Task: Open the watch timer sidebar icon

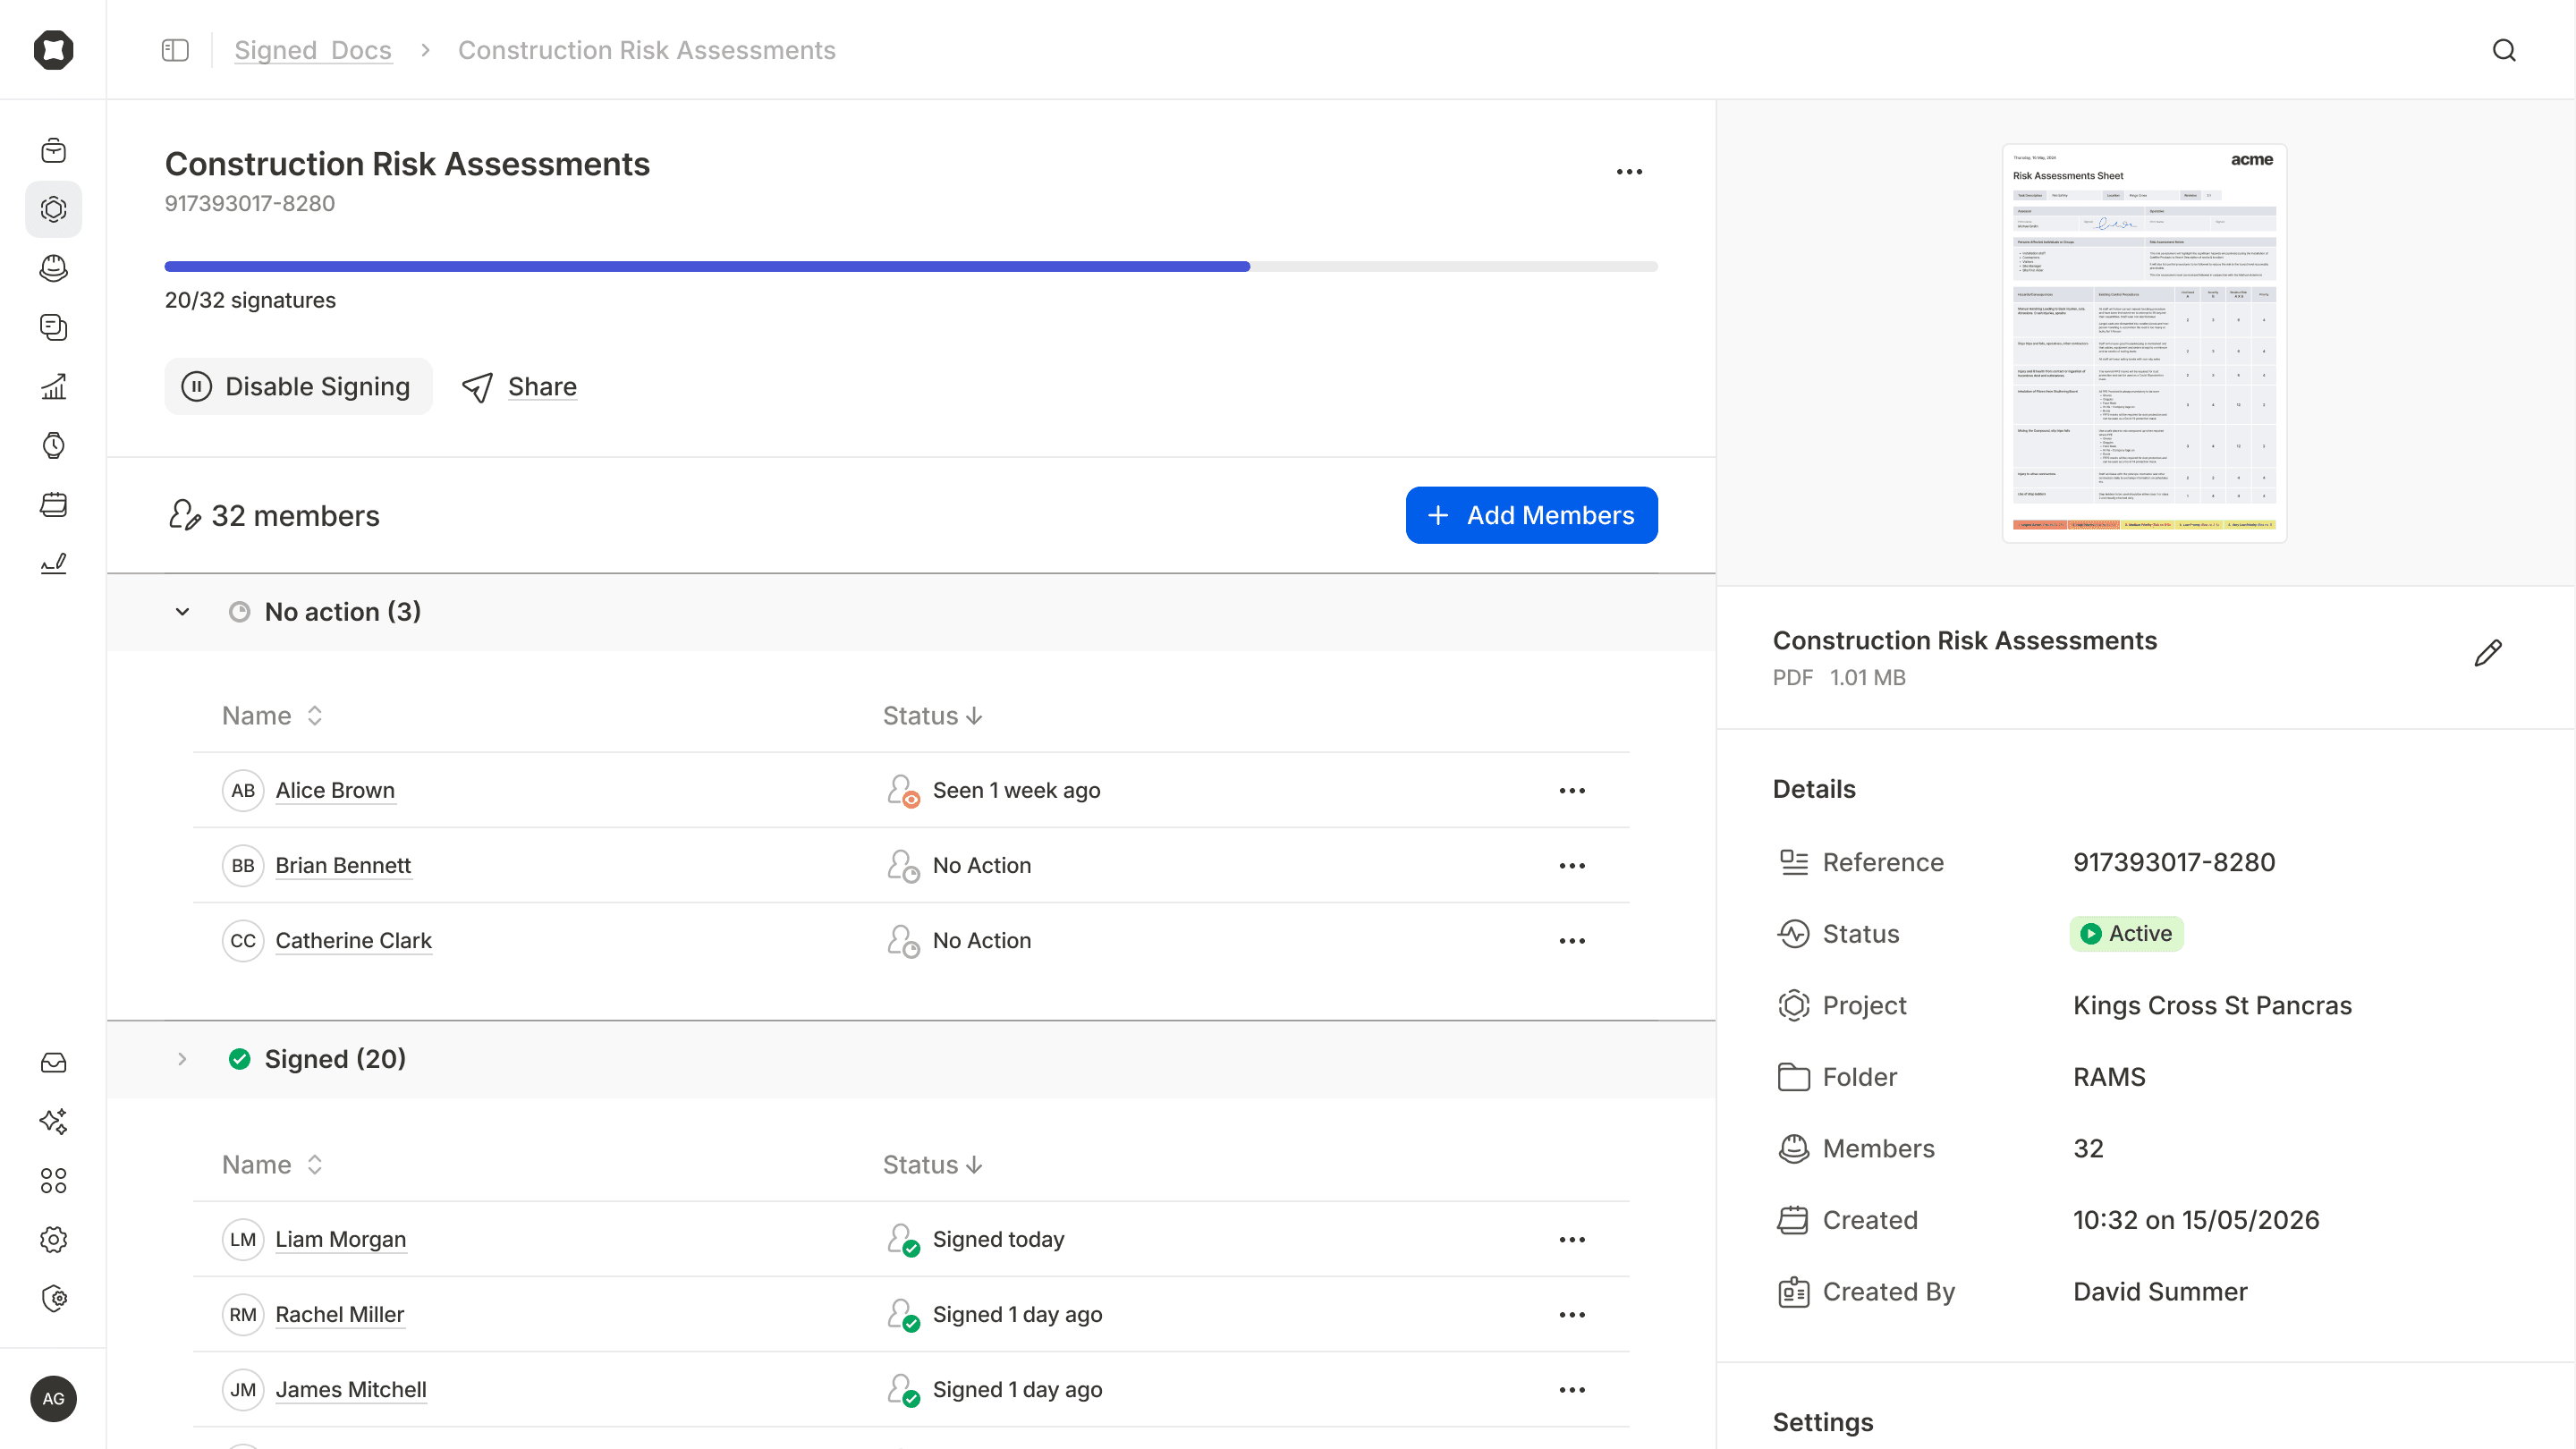Action: coord(53,445)
